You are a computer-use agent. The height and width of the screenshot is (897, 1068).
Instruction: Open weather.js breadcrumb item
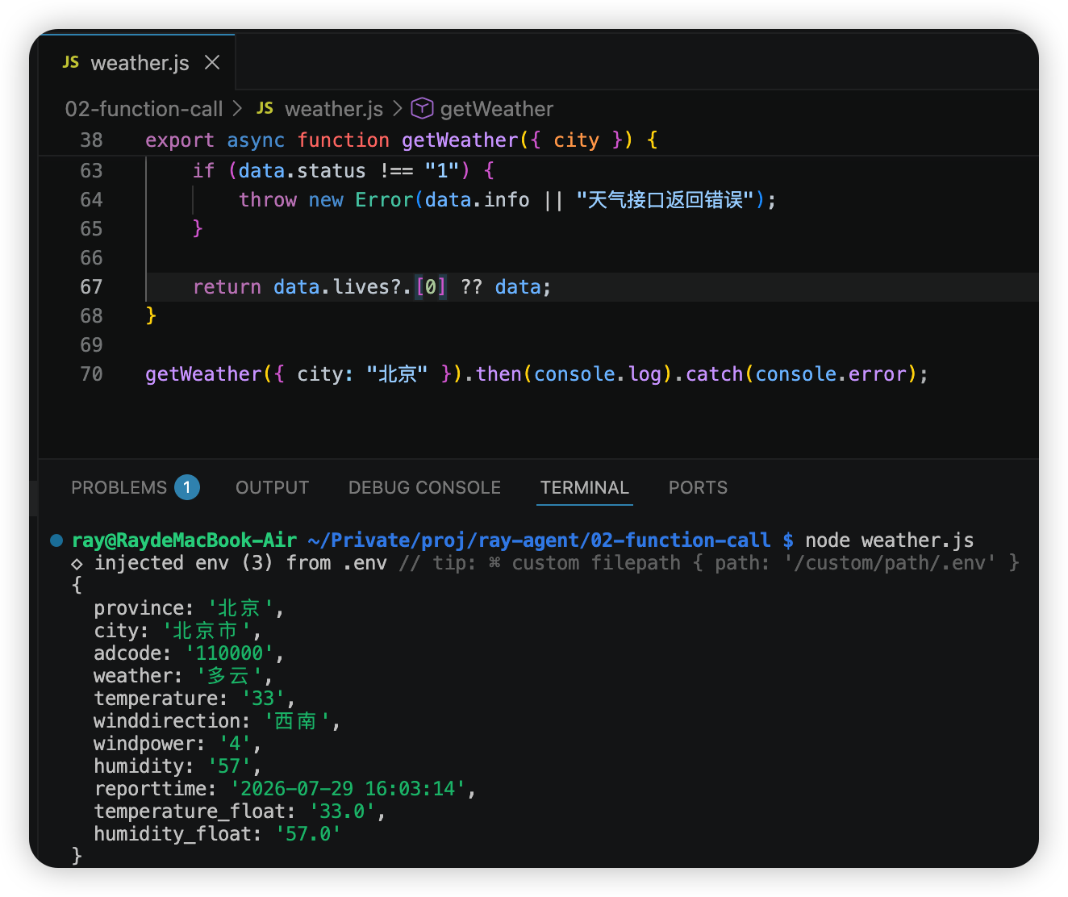pos(334,109)
